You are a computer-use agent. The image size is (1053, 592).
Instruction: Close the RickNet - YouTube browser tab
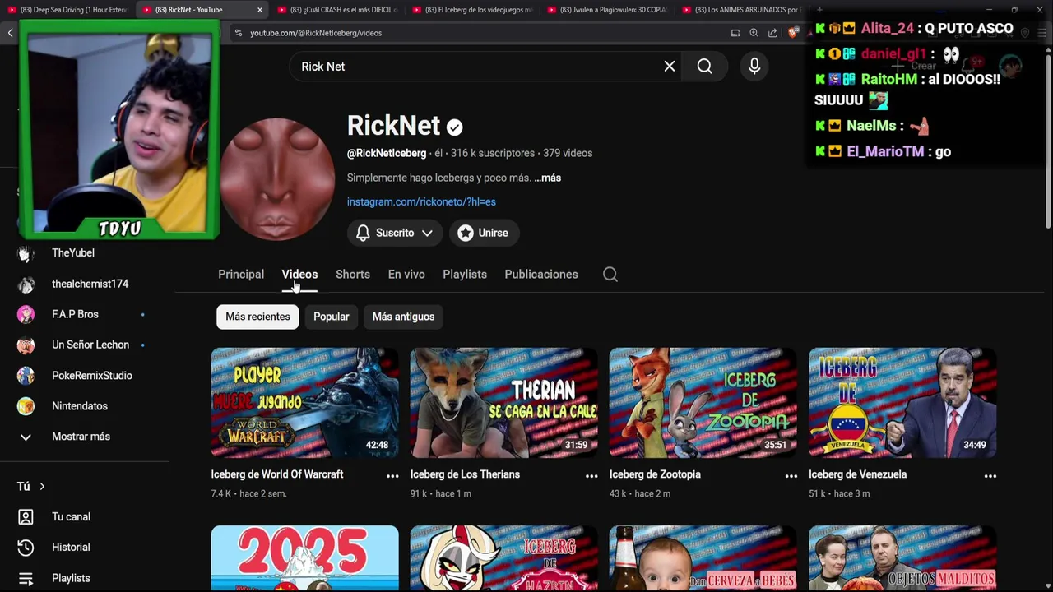pos(260,10)
